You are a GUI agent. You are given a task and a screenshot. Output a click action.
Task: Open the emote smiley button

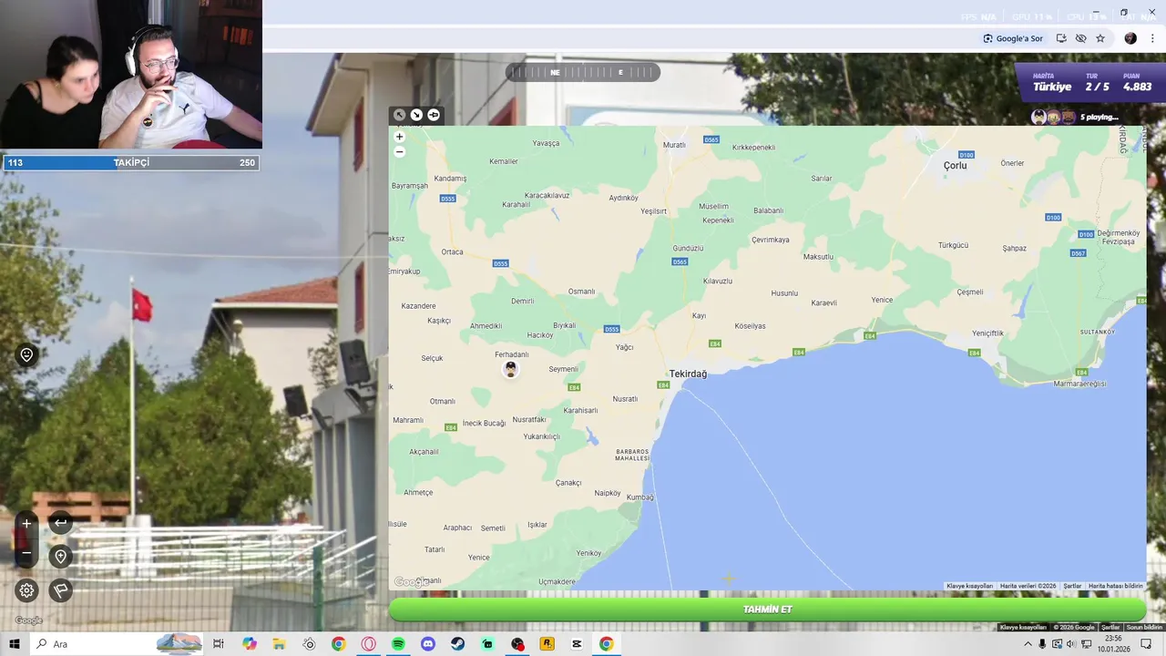click(x=26, y=355)
